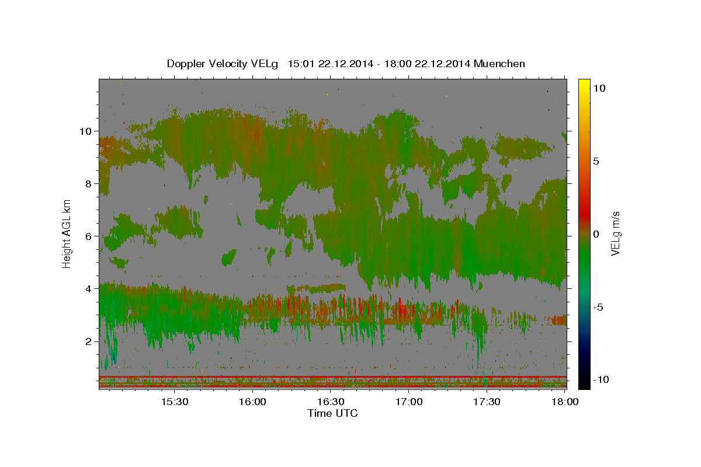Click the height axis value 10
This screenshot has height=467, width=701.
point(86,131)
